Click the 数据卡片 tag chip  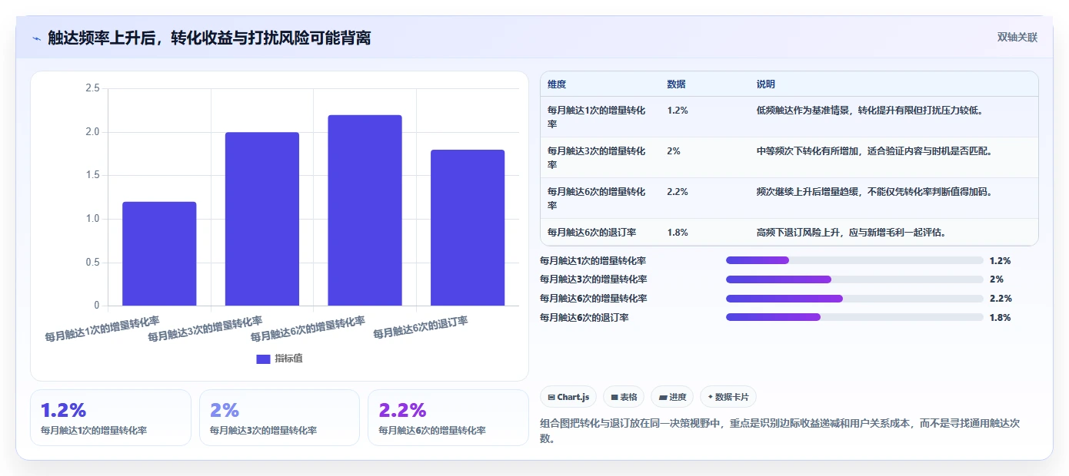pyautogui.click(x=728, y=397)
